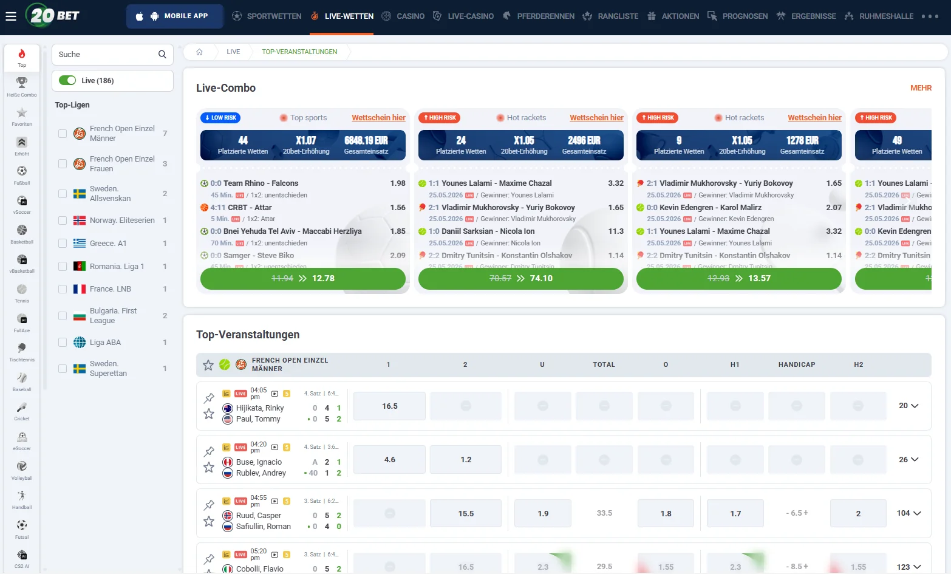Open the Sportwetten tab
This screenshot has height=574, width=951.
pos(267,16)
